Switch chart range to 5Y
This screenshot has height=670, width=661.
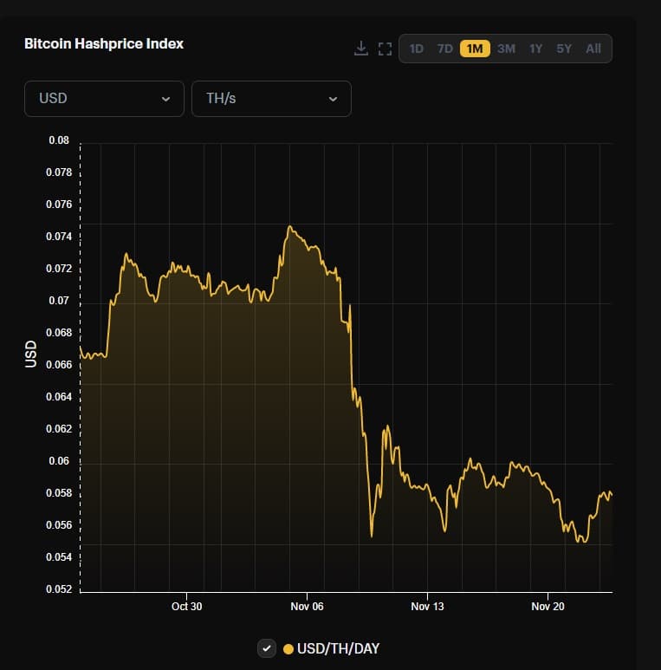[564, 49]
